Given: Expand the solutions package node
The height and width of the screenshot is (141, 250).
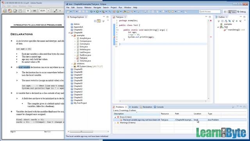Looking at the screenshot, I should tap(72, 63).
